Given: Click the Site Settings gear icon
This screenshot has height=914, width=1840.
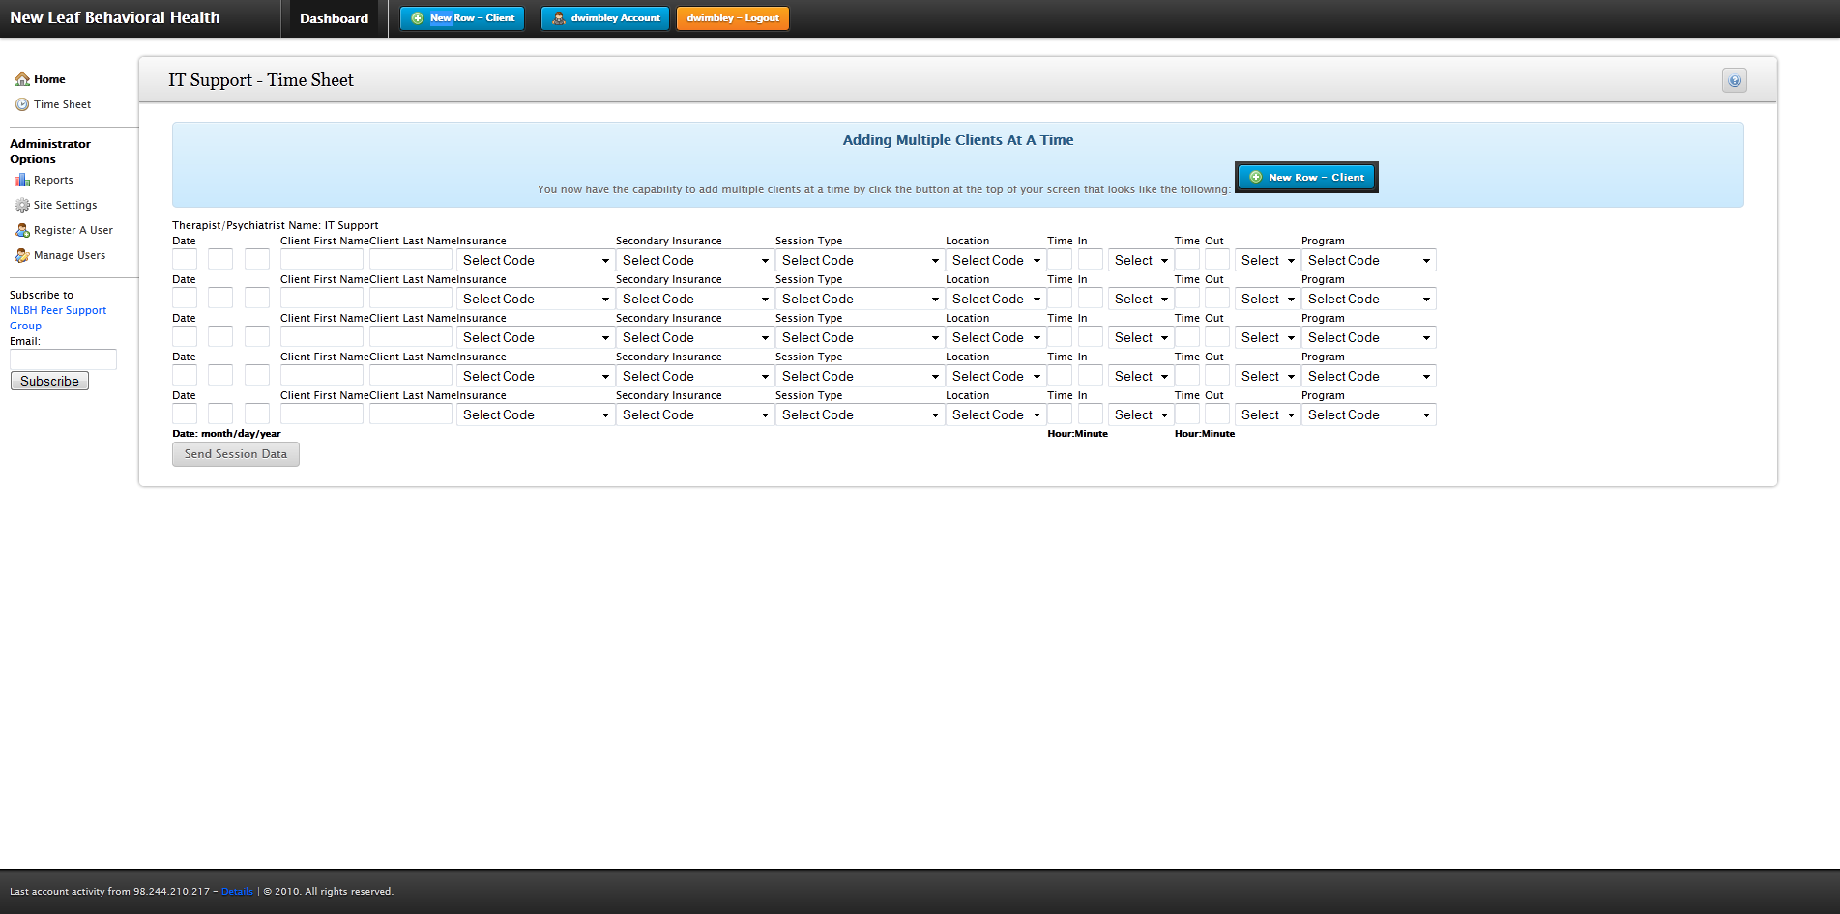Looking at the screenshot, I should 21,205.
